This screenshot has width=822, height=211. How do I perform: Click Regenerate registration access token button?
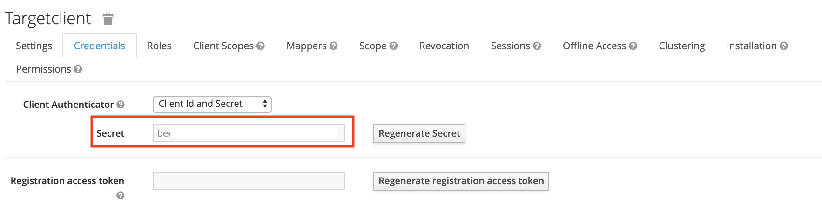pos(461,181)
